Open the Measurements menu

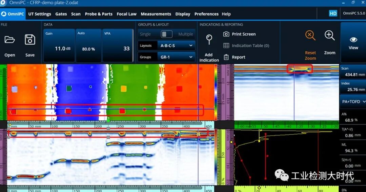click(156, 14)
